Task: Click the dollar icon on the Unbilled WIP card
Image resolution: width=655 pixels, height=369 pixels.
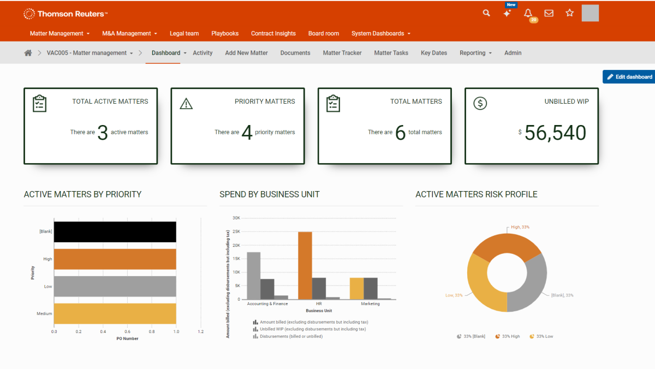Action: click(x=480, y=103)
